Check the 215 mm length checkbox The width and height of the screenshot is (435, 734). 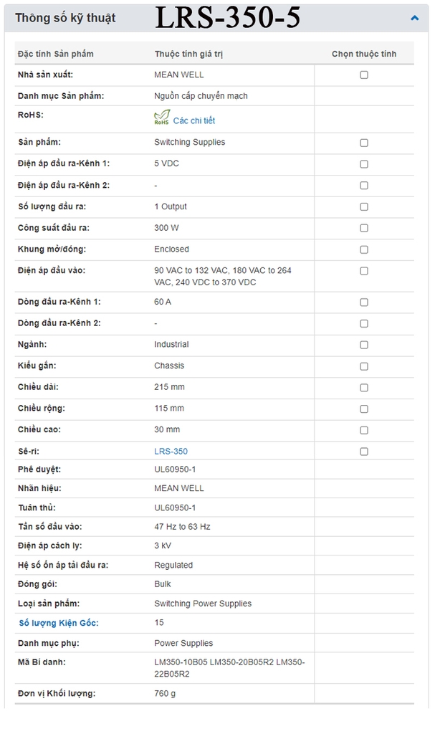364,388
